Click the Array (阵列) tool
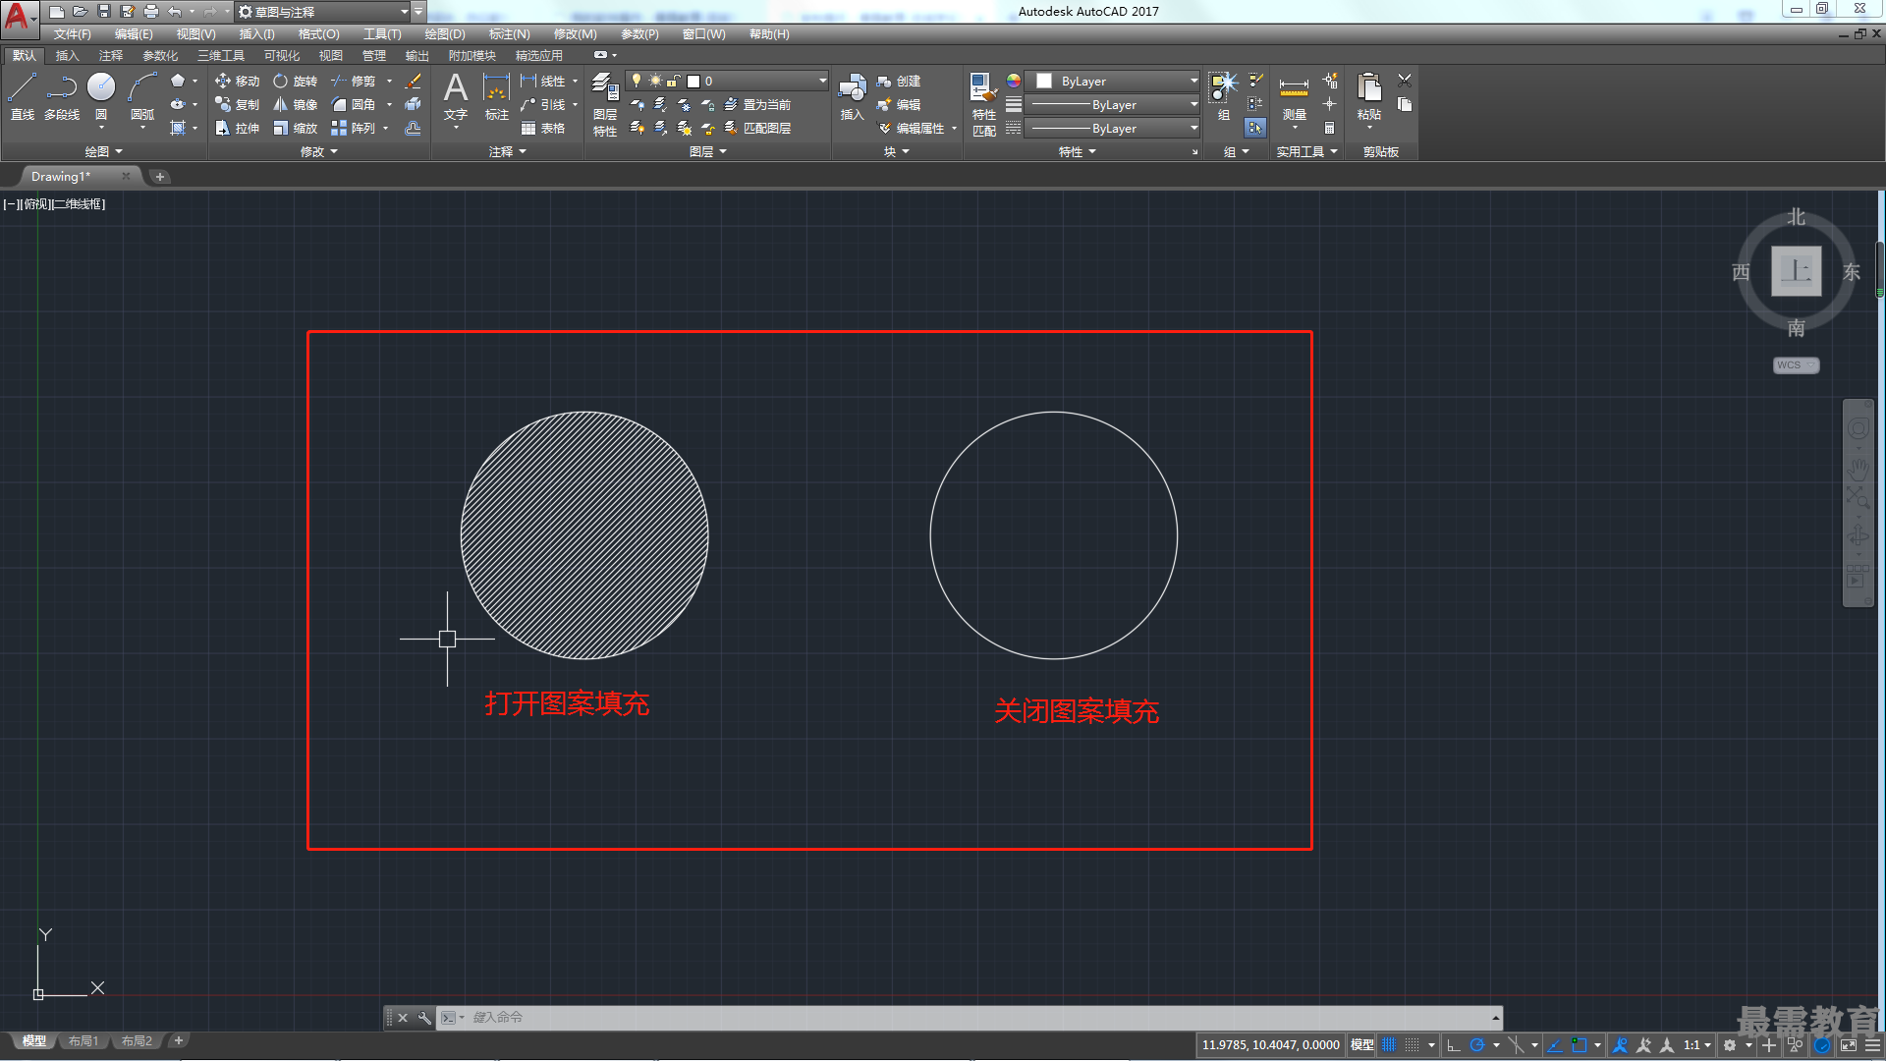Screen dimensions: 1886x1061 click(x=354, y=128)
